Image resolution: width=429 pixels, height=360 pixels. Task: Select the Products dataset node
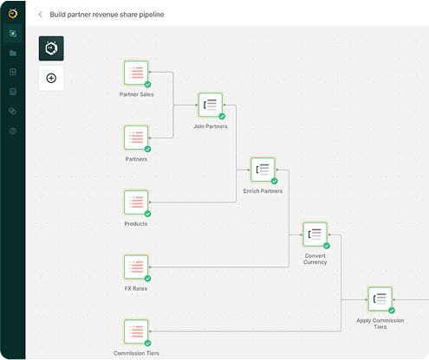136,202
